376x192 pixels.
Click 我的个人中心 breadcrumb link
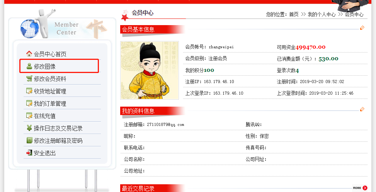point(322,14)
